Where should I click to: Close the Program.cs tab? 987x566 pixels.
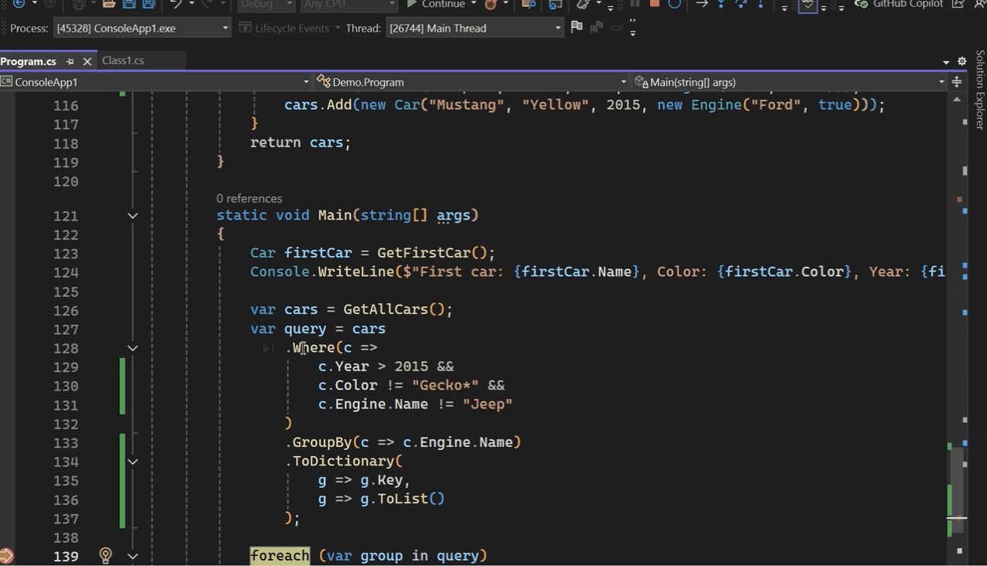click(87, 61)
